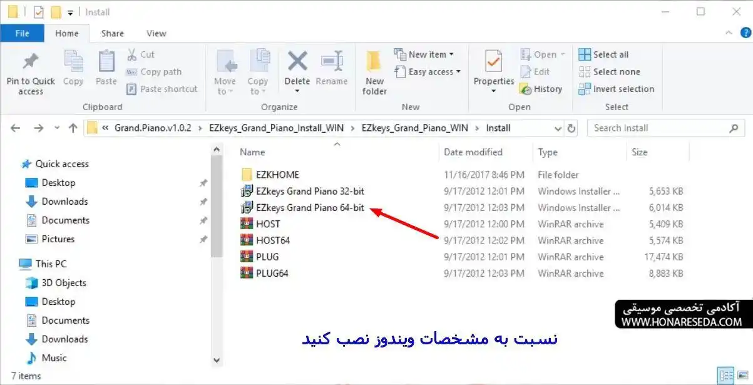Switch to the Home ribbon tab
Image resolution: width=753 pixels, height=385 pixels.
67,33
